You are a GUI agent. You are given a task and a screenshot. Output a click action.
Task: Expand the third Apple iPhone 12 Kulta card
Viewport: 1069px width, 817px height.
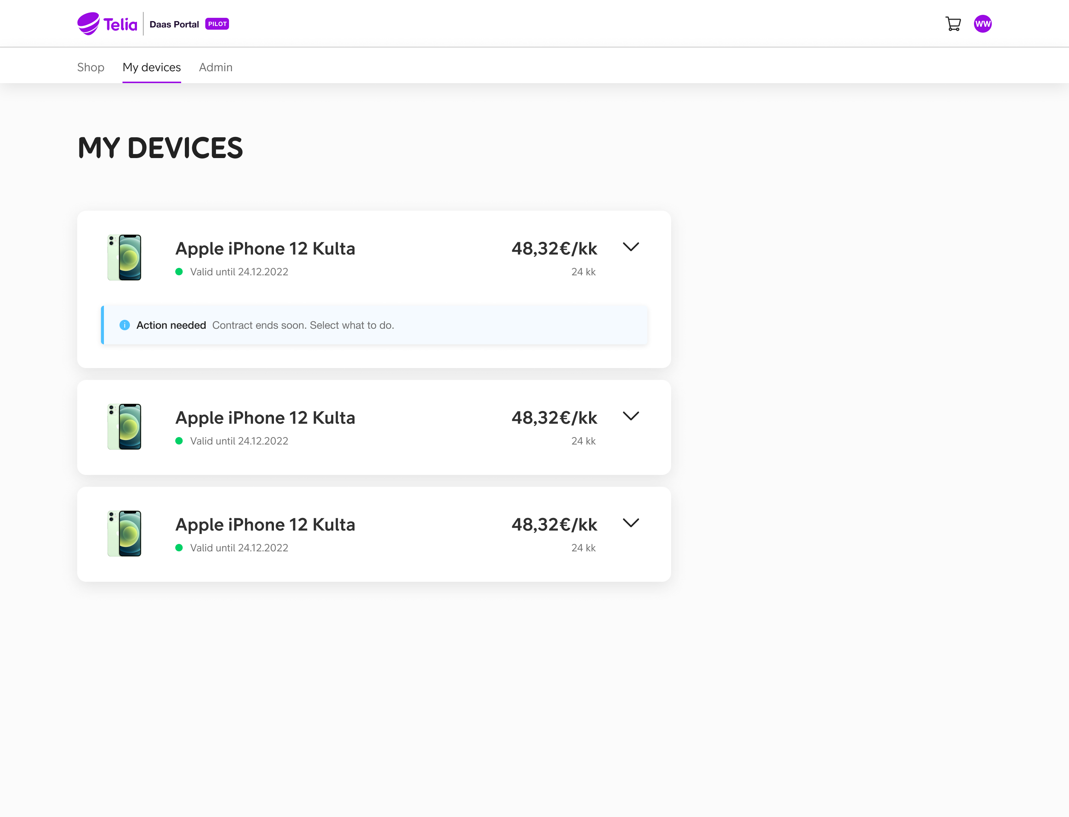[x=631, y=523]
